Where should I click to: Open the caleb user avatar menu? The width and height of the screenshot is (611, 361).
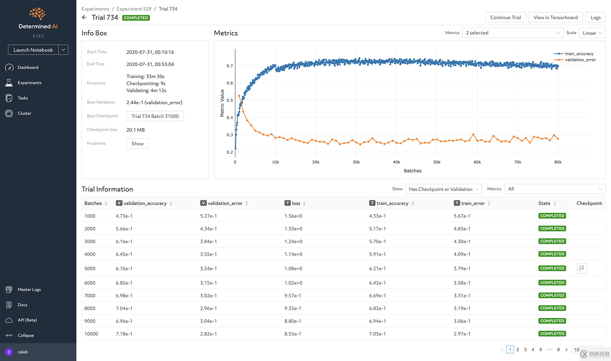pos(9,352)
